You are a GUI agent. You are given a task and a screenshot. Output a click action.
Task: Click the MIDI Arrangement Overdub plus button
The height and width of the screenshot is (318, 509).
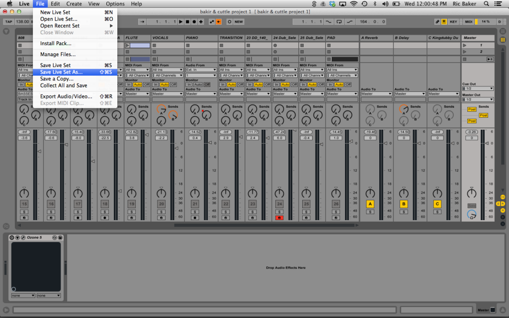click(201, 22)
